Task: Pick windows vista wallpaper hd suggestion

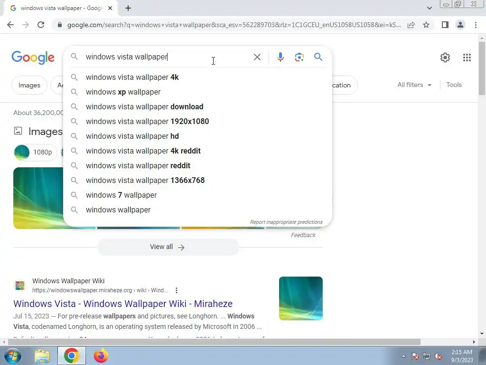Action: (x=197, y=136)
